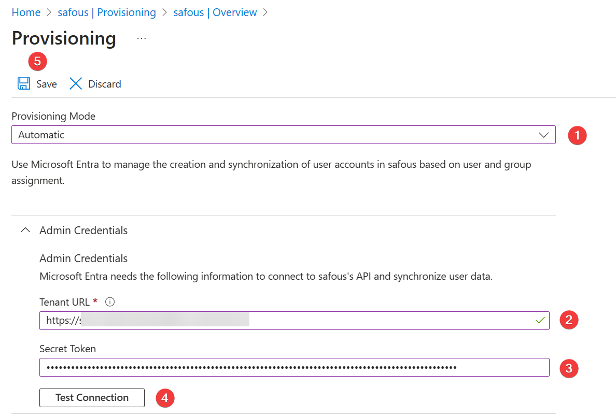
Task: Open the info tooltip beside Tenant URL
Action: [x=109, y=301]
